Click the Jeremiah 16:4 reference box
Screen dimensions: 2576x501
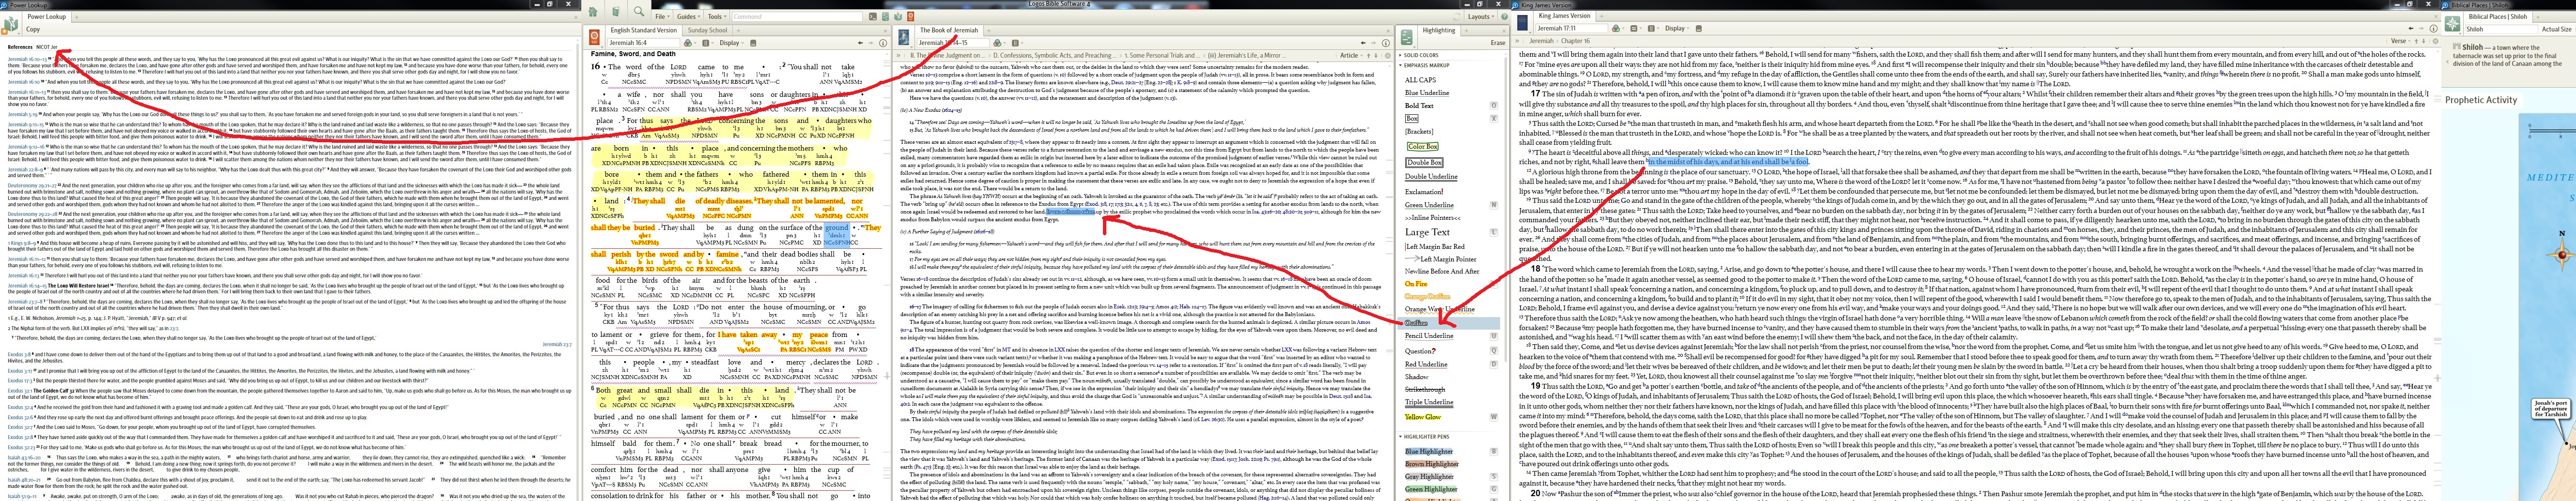click(644, 43)
